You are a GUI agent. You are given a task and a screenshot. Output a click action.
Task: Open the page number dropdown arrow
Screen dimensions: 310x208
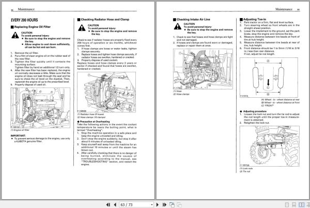pos(151,204)
